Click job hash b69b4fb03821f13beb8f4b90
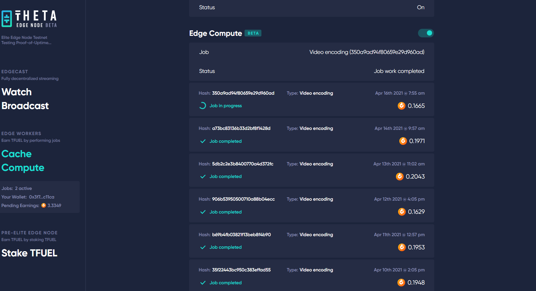Viewport: 536px width, 291px height. [x=241, y=235]
